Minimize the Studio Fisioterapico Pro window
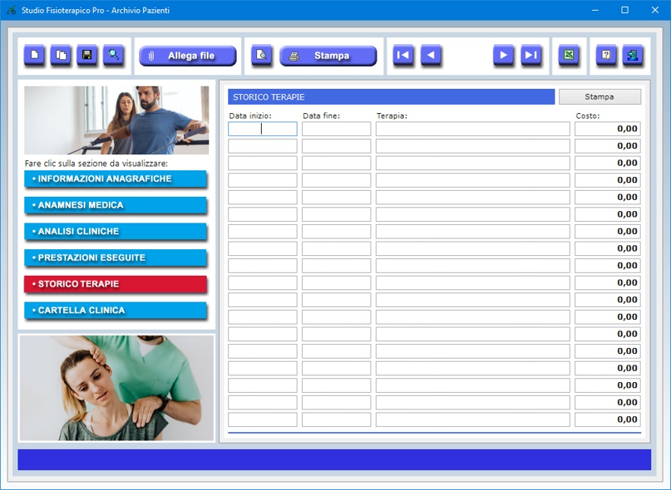The width and height of the screenshot is (671, 490). point(595,10)
